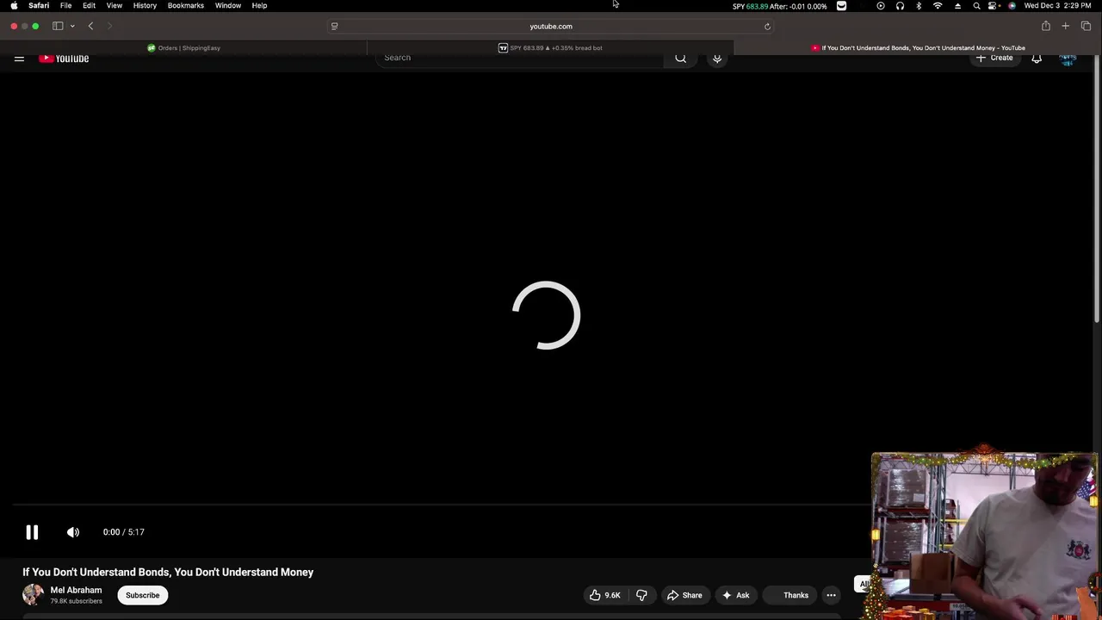Open Safari Window menu
Screen dimensions: 1102x620
[228, 6]
